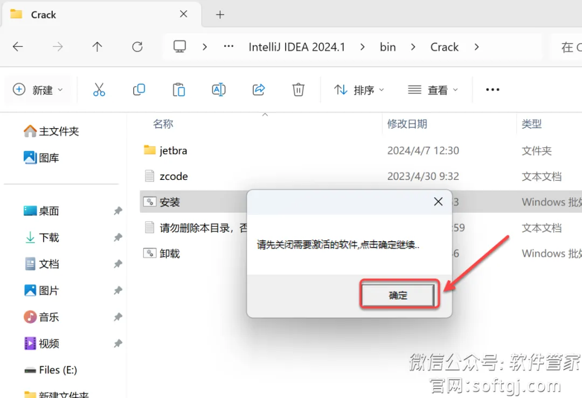Expand the chevron after the PC icon
Image resolution: width=582 pixels, height=398 pixels.
[205, 47]
